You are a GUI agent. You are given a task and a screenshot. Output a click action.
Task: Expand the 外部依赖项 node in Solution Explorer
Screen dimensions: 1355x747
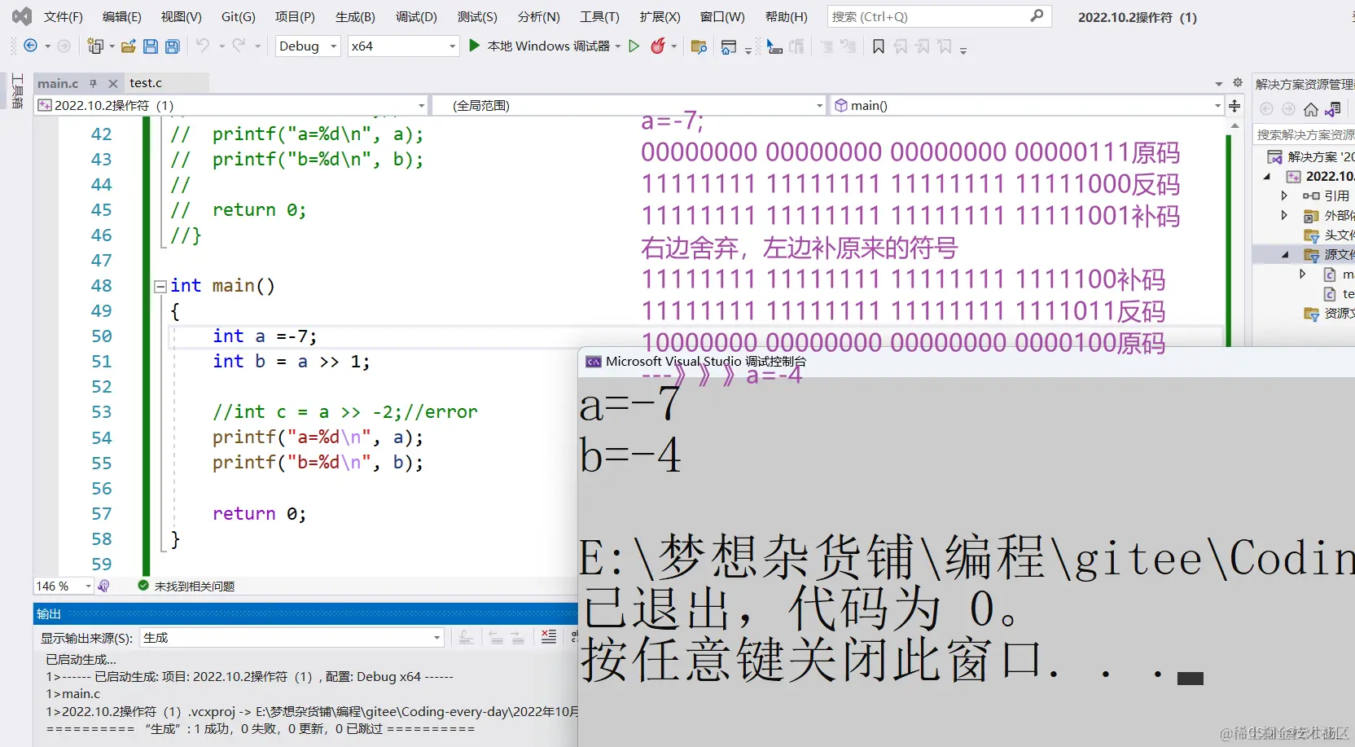[x=1283, y=215]
